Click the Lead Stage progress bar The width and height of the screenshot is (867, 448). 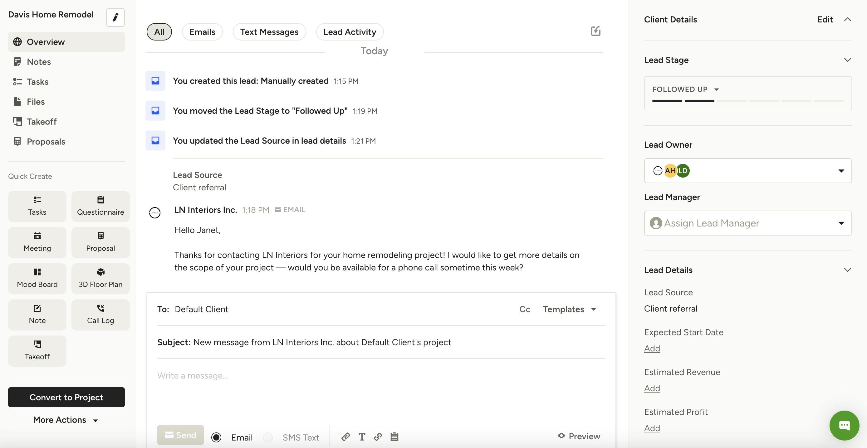pos(748,101)
